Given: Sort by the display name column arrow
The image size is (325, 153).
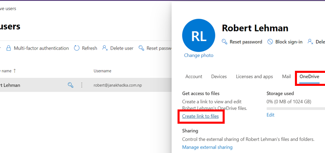Looking at the screenshot, I should pyautogui.click(x=15, y=71).
